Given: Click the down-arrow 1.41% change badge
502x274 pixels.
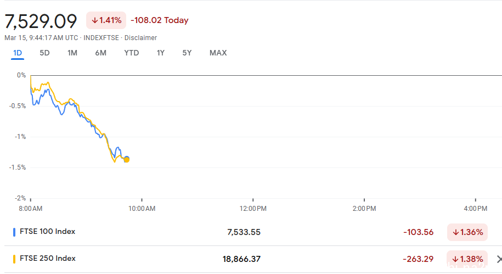Looking at the screenshot, I should coord(106,20).
